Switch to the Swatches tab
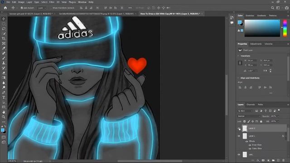Viewport: 290px width, 163px height. [250, 15]
